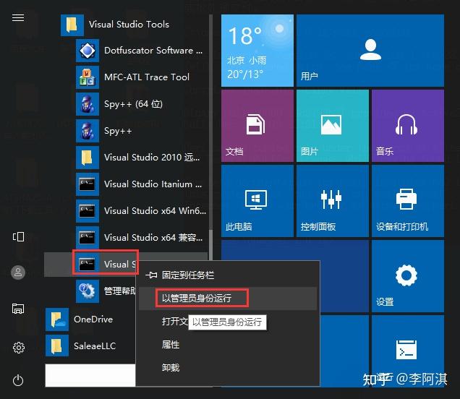Open Dotfuscator Software from the app list
This screenshot has width=460, height=399.
point(140,51)
